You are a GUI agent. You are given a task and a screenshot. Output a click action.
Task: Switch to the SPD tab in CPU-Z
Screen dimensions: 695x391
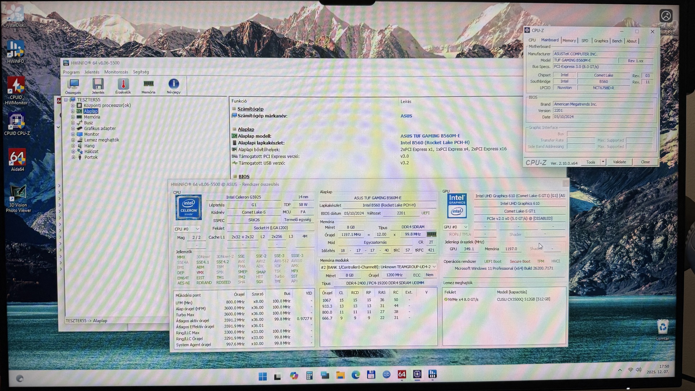point(585,41)
